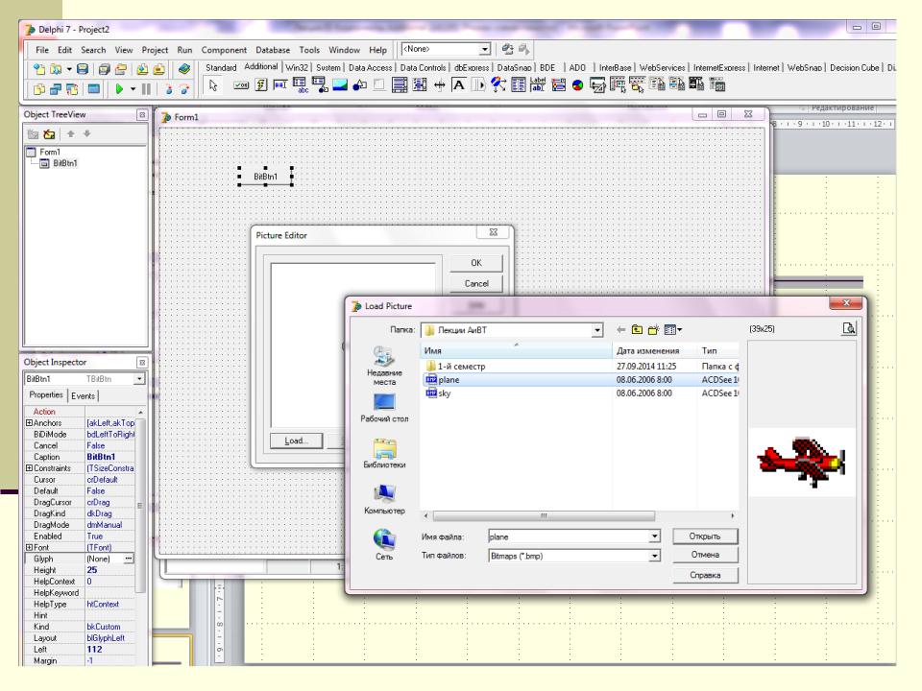922x691 pixels.
Task: Switch to the Win32 palette tab
Action: point(297,67)
